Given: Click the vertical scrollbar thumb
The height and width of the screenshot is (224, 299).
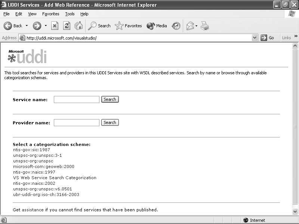Looking at the screenshot, I should point(295,127).
